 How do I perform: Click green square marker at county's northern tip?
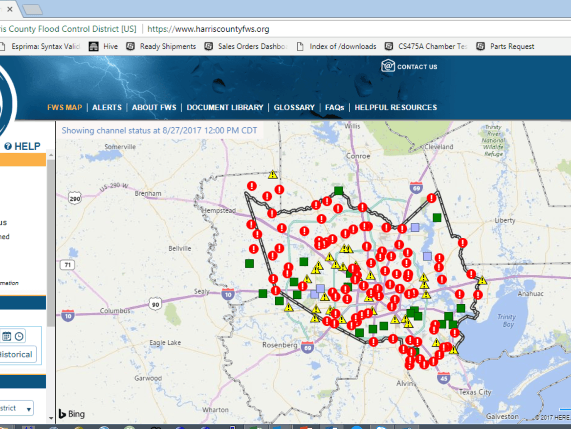339,191
